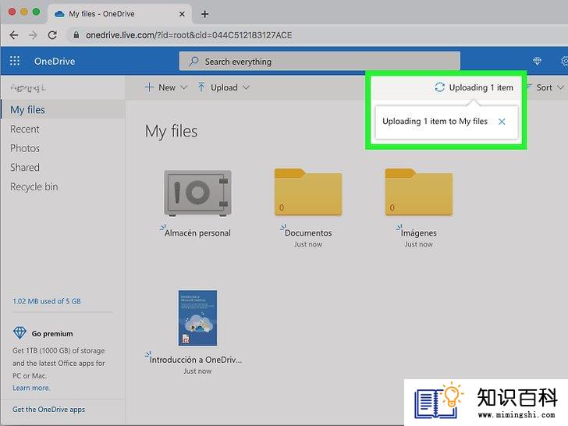Open a new browser tab
This screenshot has height=426, width=568.
(205, 14)
